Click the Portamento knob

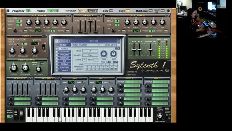160,116
